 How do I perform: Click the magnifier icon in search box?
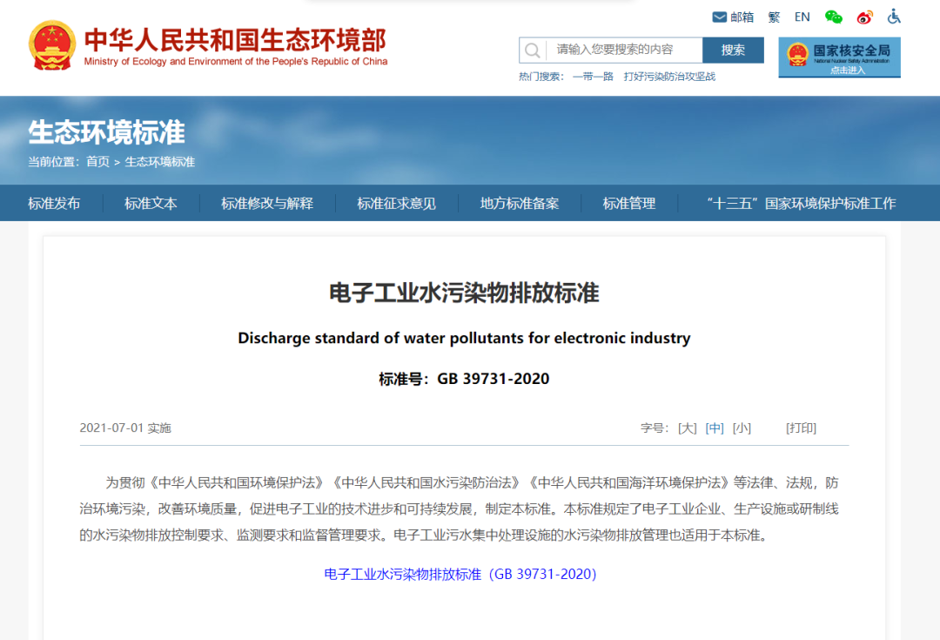pos(533,51)
